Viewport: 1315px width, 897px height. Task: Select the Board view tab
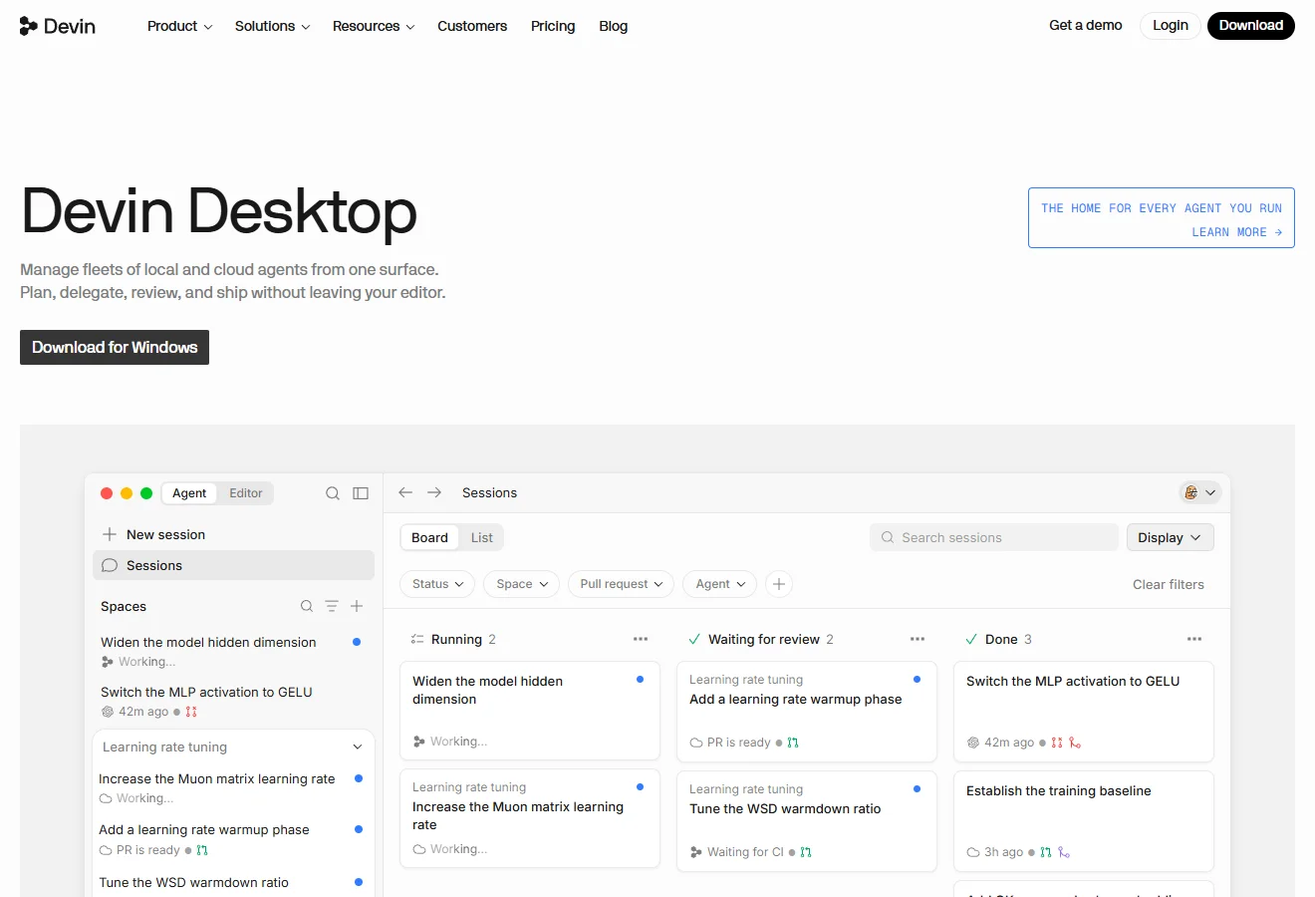tap(430, 537)
